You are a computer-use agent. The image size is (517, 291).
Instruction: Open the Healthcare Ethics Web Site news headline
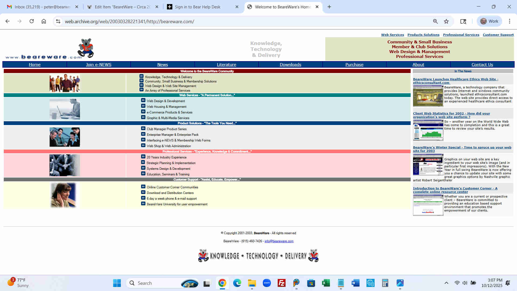pos(456,81)
